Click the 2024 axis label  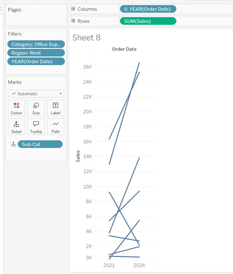tap(139, 265)
